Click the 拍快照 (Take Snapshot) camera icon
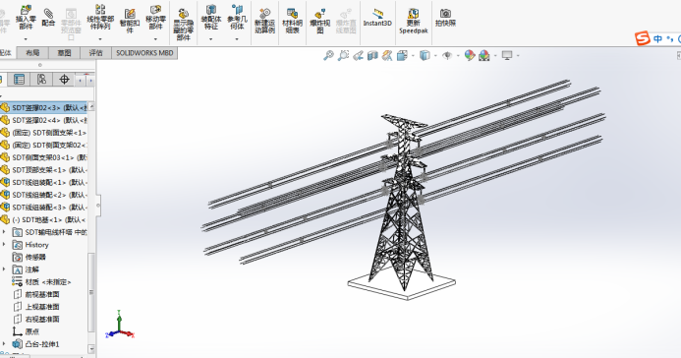 tap(445, 14)
